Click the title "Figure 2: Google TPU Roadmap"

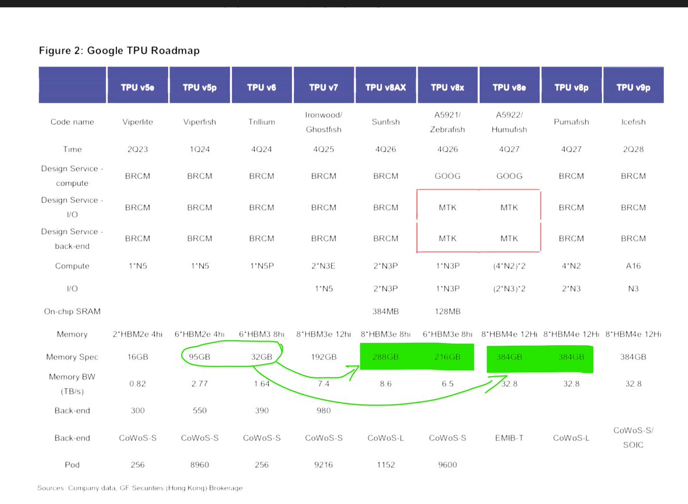tap(119, 50)
